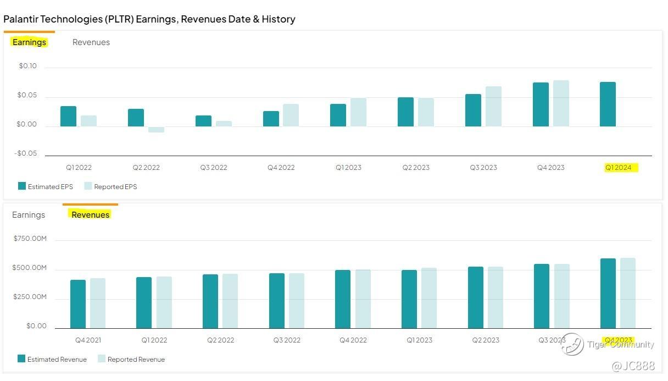668x381 pixels.
Task: Toggle the Estimated Revenue legend swatch
Action: 21,359
